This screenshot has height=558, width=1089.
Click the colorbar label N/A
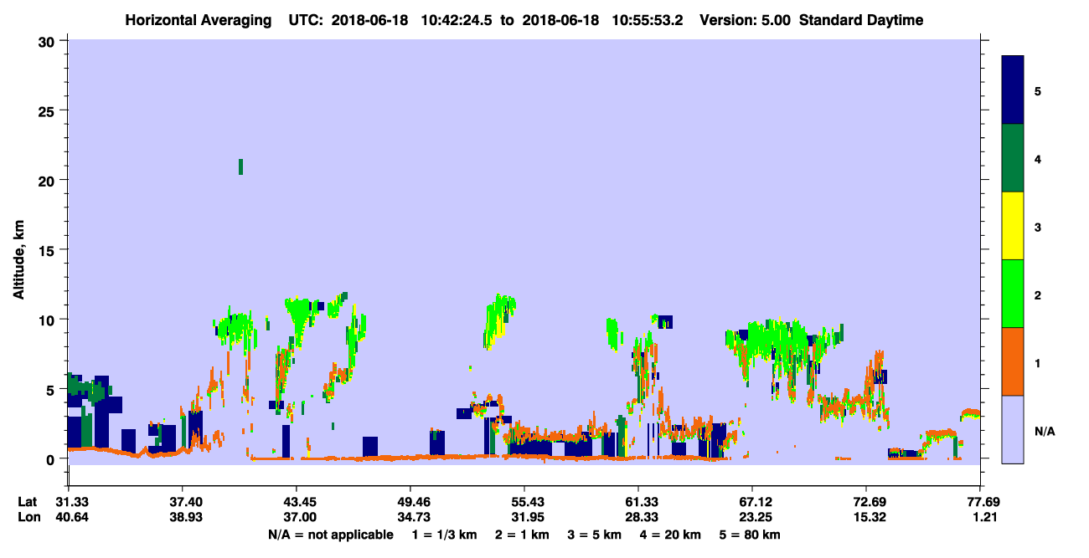pos(1045,432)
